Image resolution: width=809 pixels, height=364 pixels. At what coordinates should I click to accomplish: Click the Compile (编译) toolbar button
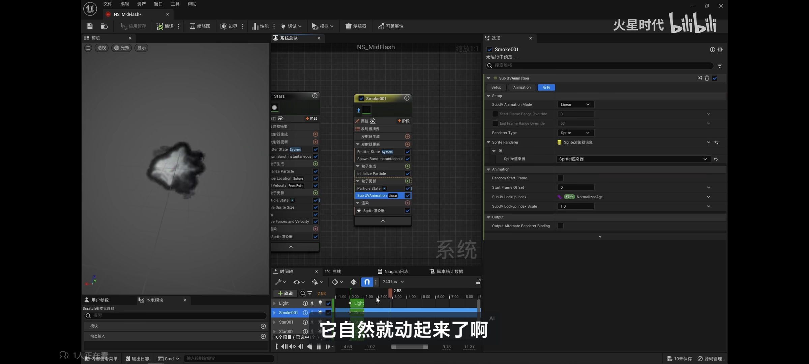165,26
